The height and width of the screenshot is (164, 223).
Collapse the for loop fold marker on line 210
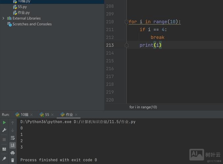(126, 22)
